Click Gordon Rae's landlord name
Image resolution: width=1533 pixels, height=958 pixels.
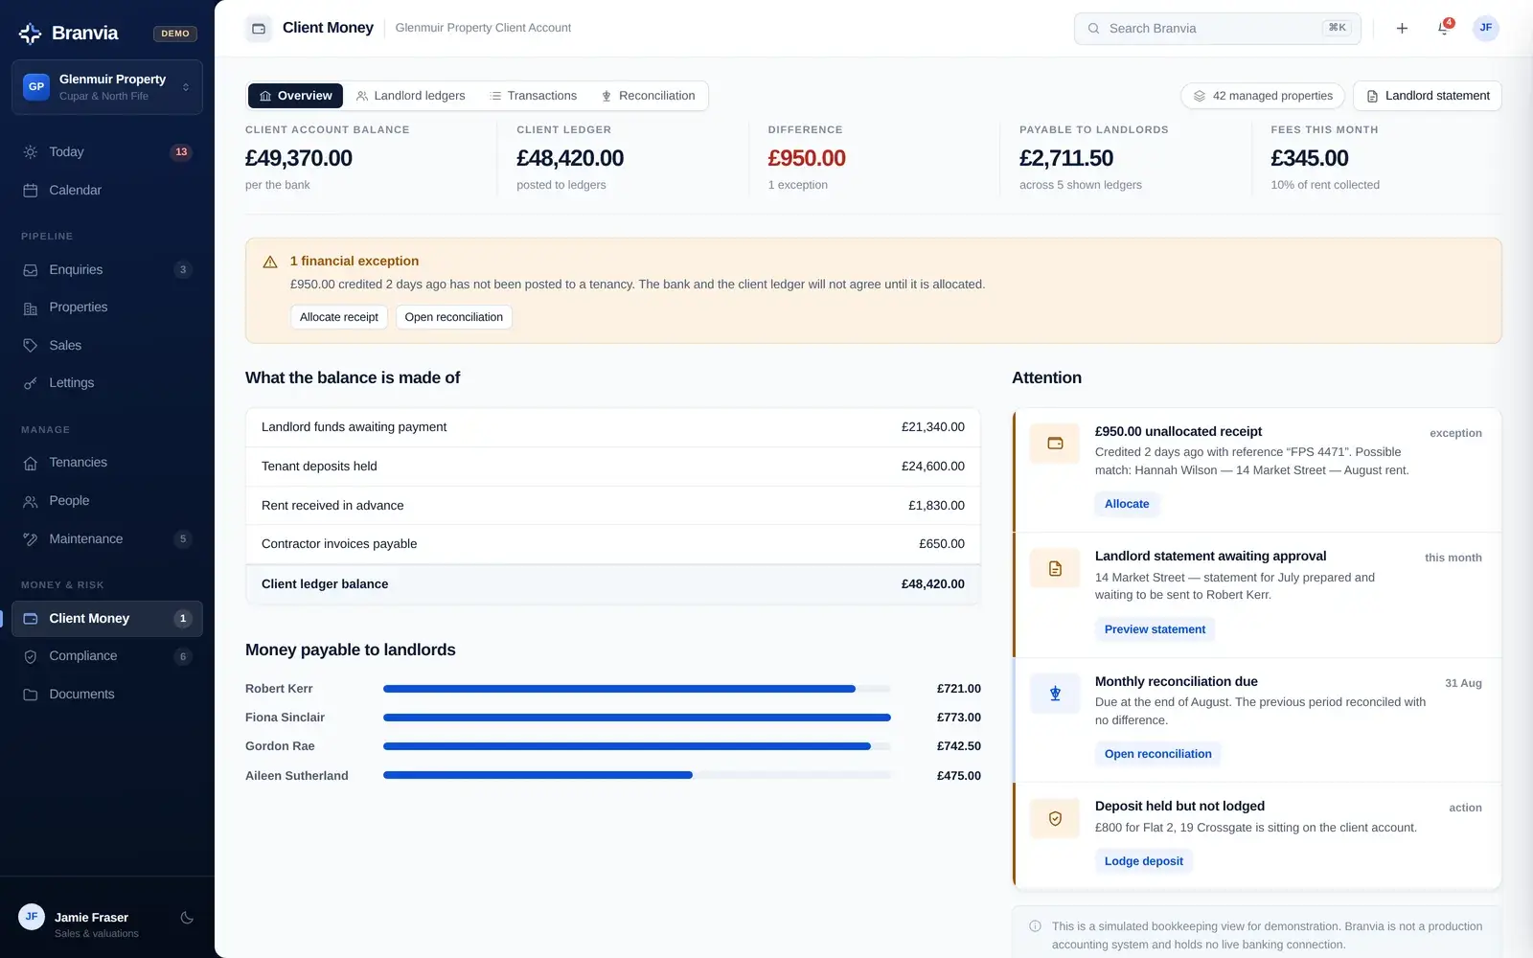pos(280,746)
